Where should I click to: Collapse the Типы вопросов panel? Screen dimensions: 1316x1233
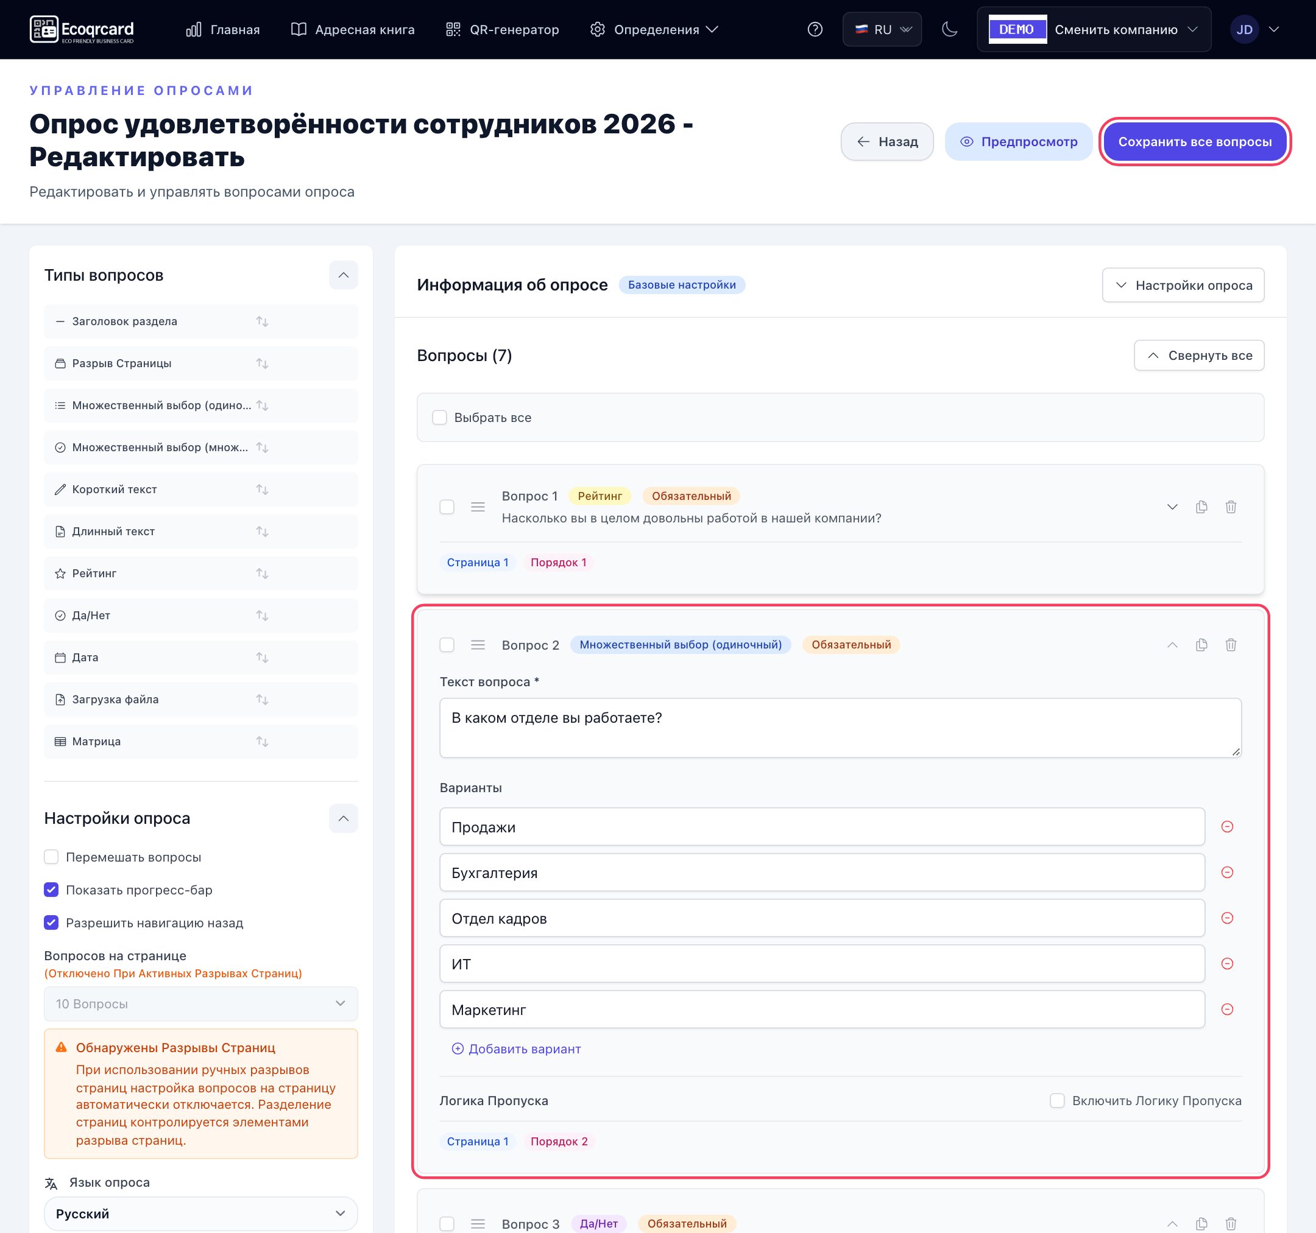point(343,275)
